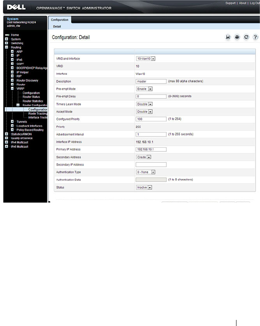
Task: Expand the Statistics/RMON node
Action: pyautogui.click(x=6, y=134)
